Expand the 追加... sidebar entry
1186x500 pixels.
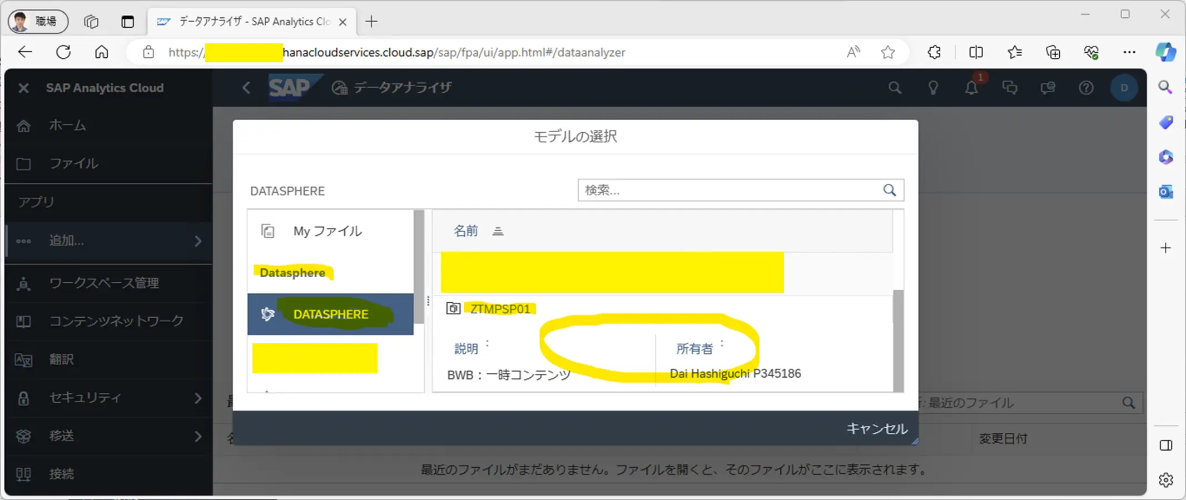click(108, 241)
